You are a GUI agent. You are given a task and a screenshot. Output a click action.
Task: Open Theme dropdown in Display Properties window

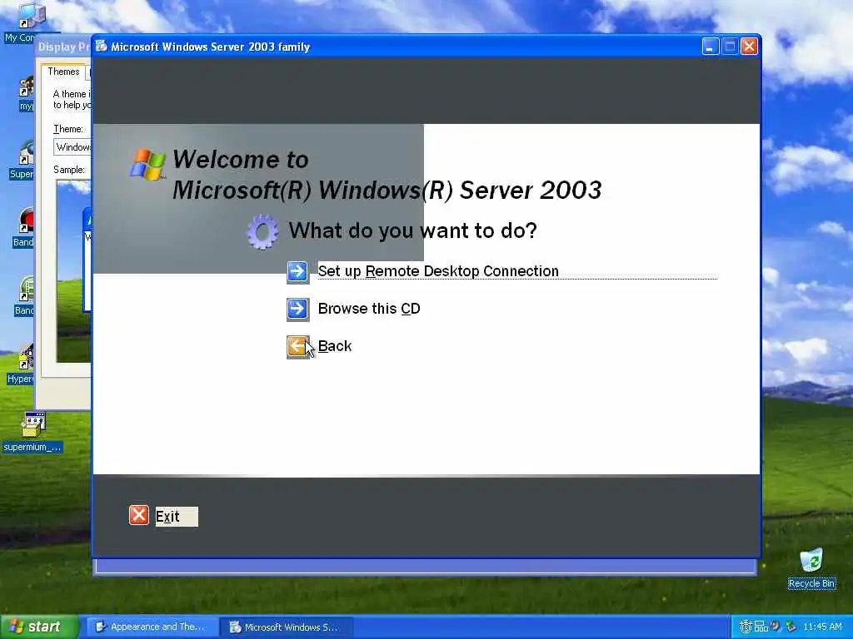point(73,147)
